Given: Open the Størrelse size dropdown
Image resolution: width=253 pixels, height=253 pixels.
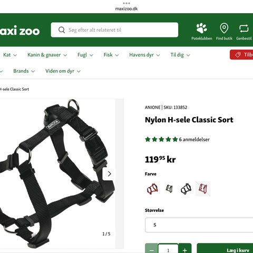Looking at the screenshot, I should [x=199, y=225].
